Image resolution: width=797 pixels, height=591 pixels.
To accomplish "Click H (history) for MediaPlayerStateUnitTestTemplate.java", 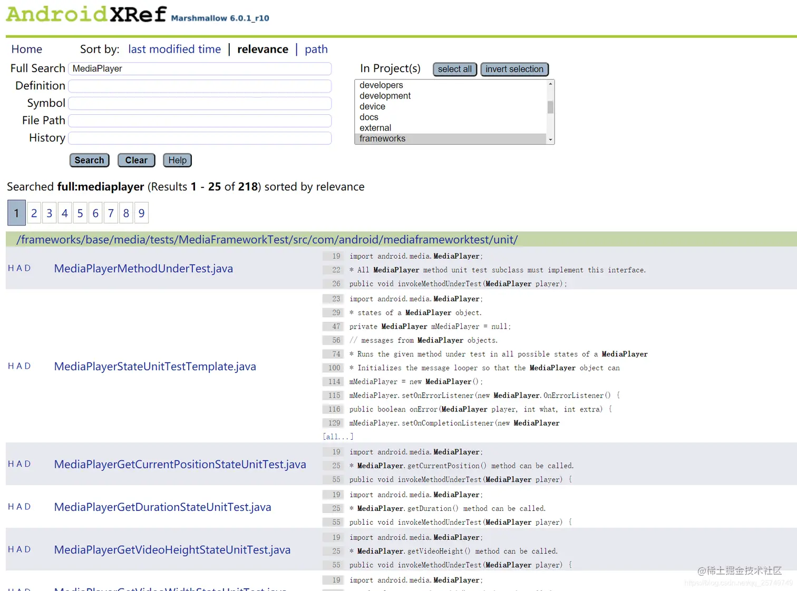I will [11, 366].
